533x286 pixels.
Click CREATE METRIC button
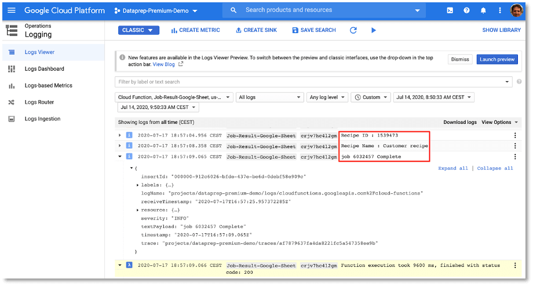point(195,30)
